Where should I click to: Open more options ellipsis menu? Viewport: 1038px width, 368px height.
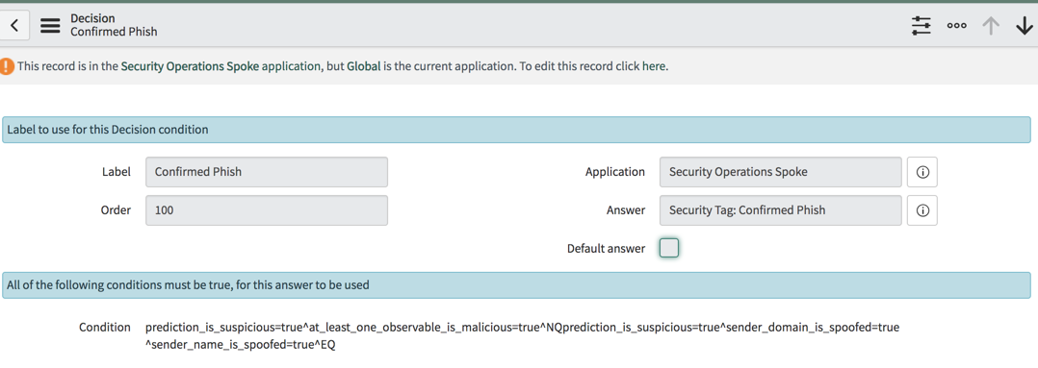click(x=956, y=26)
